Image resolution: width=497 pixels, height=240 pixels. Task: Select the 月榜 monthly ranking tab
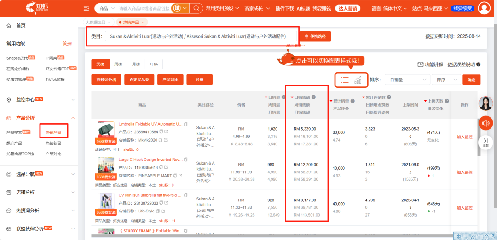coord(136,64)
